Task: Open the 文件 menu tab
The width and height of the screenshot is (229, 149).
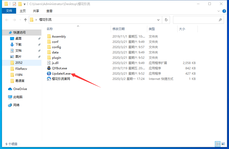Action: [9, 11]
